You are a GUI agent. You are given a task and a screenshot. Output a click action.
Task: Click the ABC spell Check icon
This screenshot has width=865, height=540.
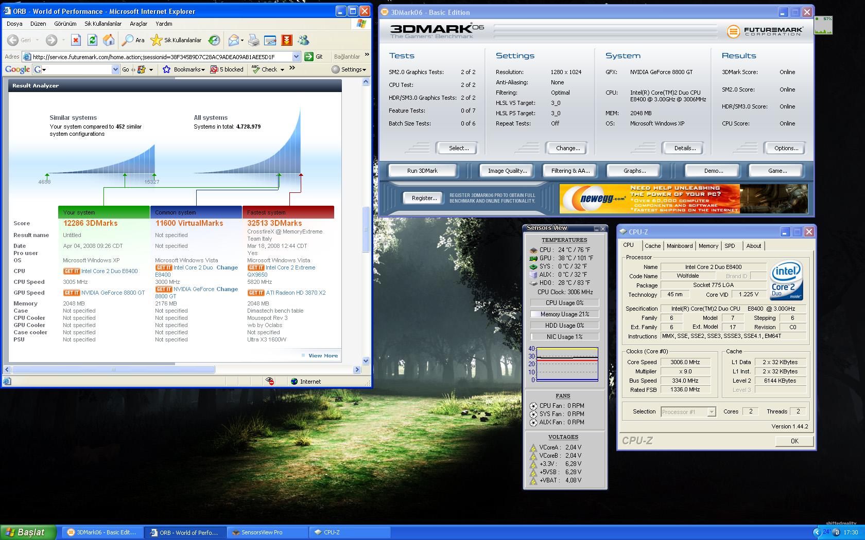point(256,69)
